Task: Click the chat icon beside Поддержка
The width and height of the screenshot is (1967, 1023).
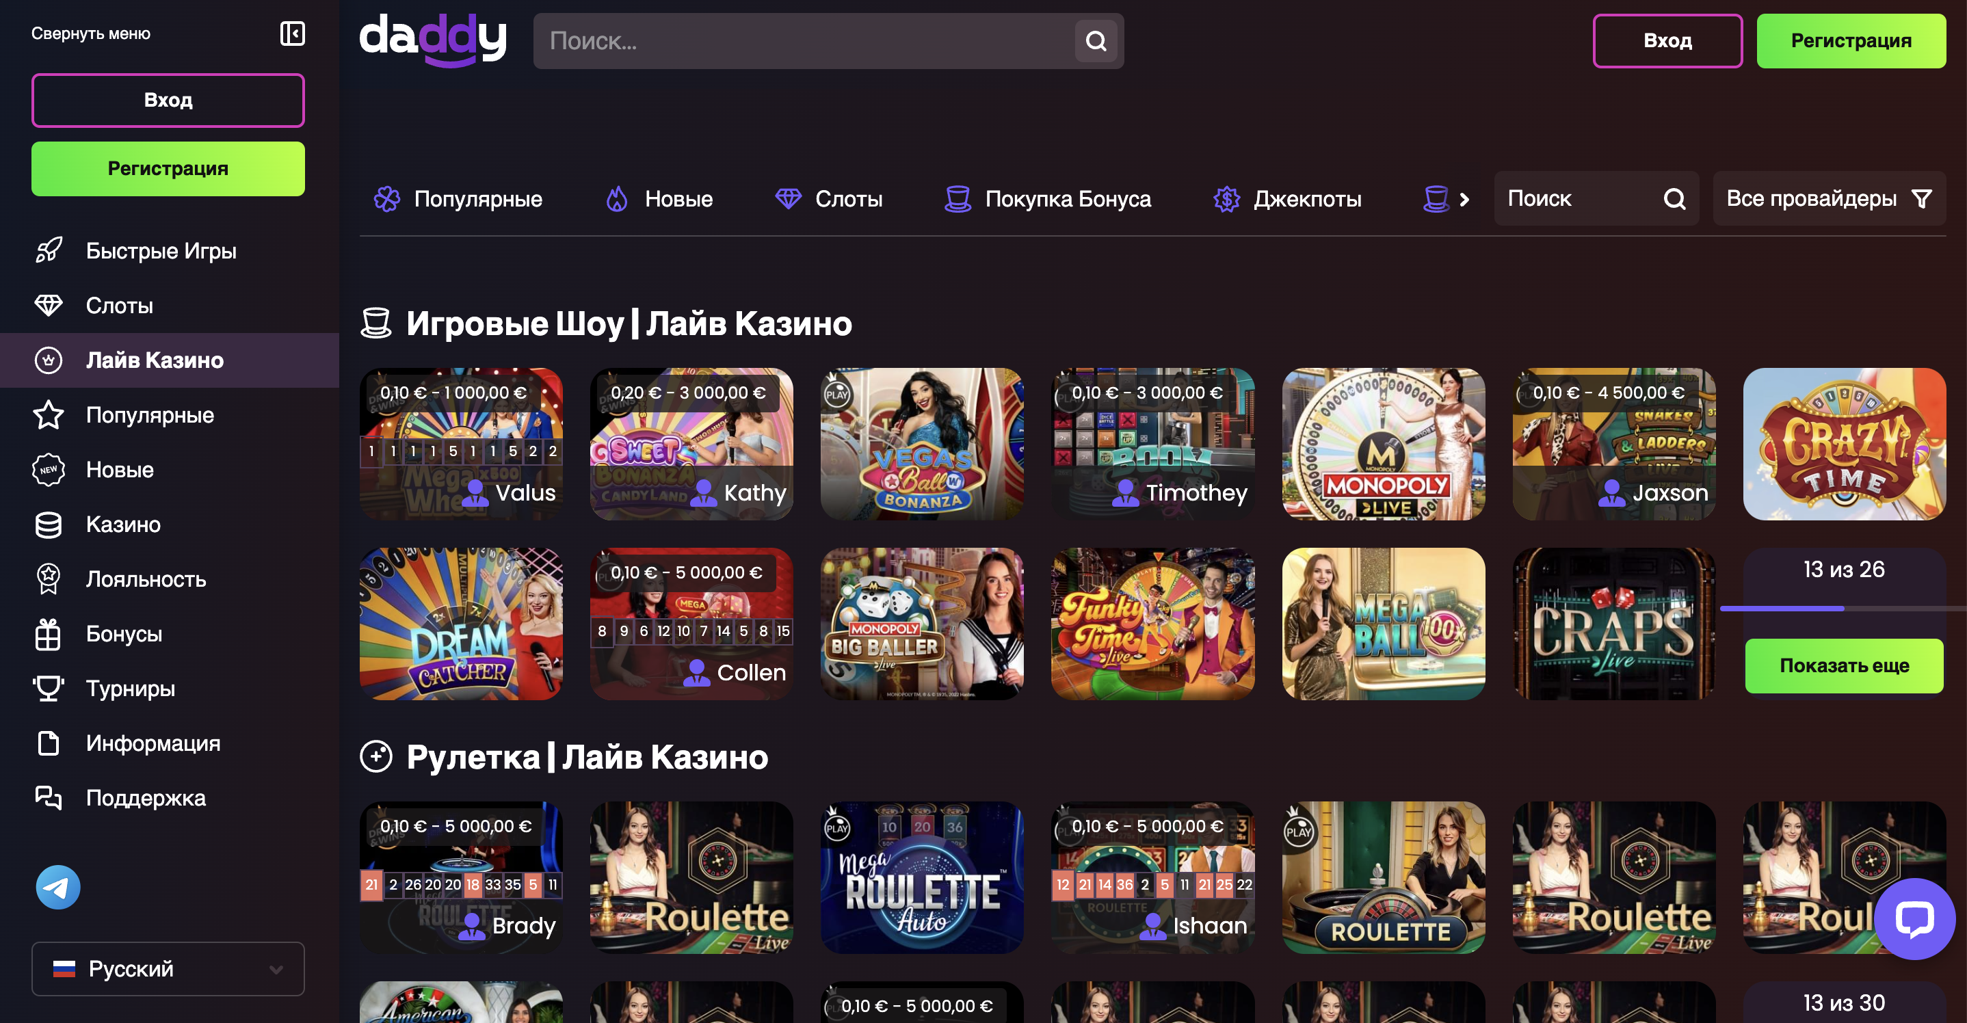Action: 49,798
